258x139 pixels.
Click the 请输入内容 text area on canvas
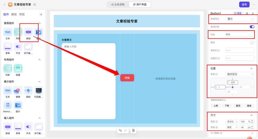(88, 81)
